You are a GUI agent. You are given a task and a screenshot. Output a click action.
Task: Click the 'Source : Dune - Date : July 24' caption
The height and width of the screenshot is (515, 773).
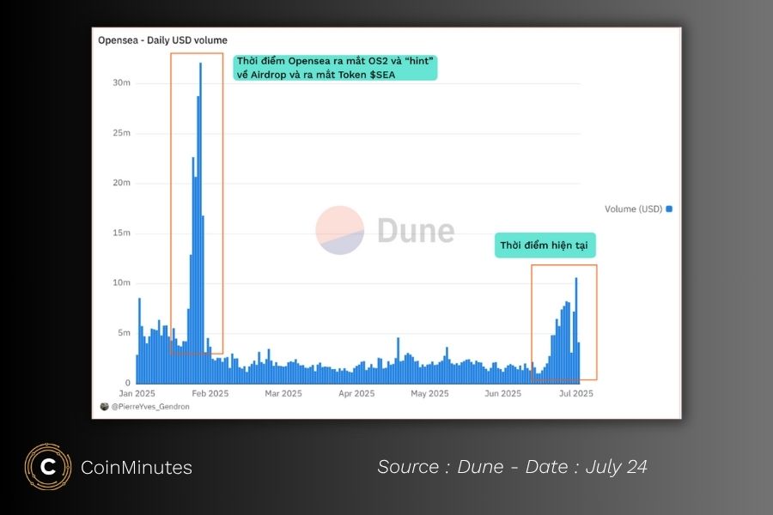click(x=512, y=467)
